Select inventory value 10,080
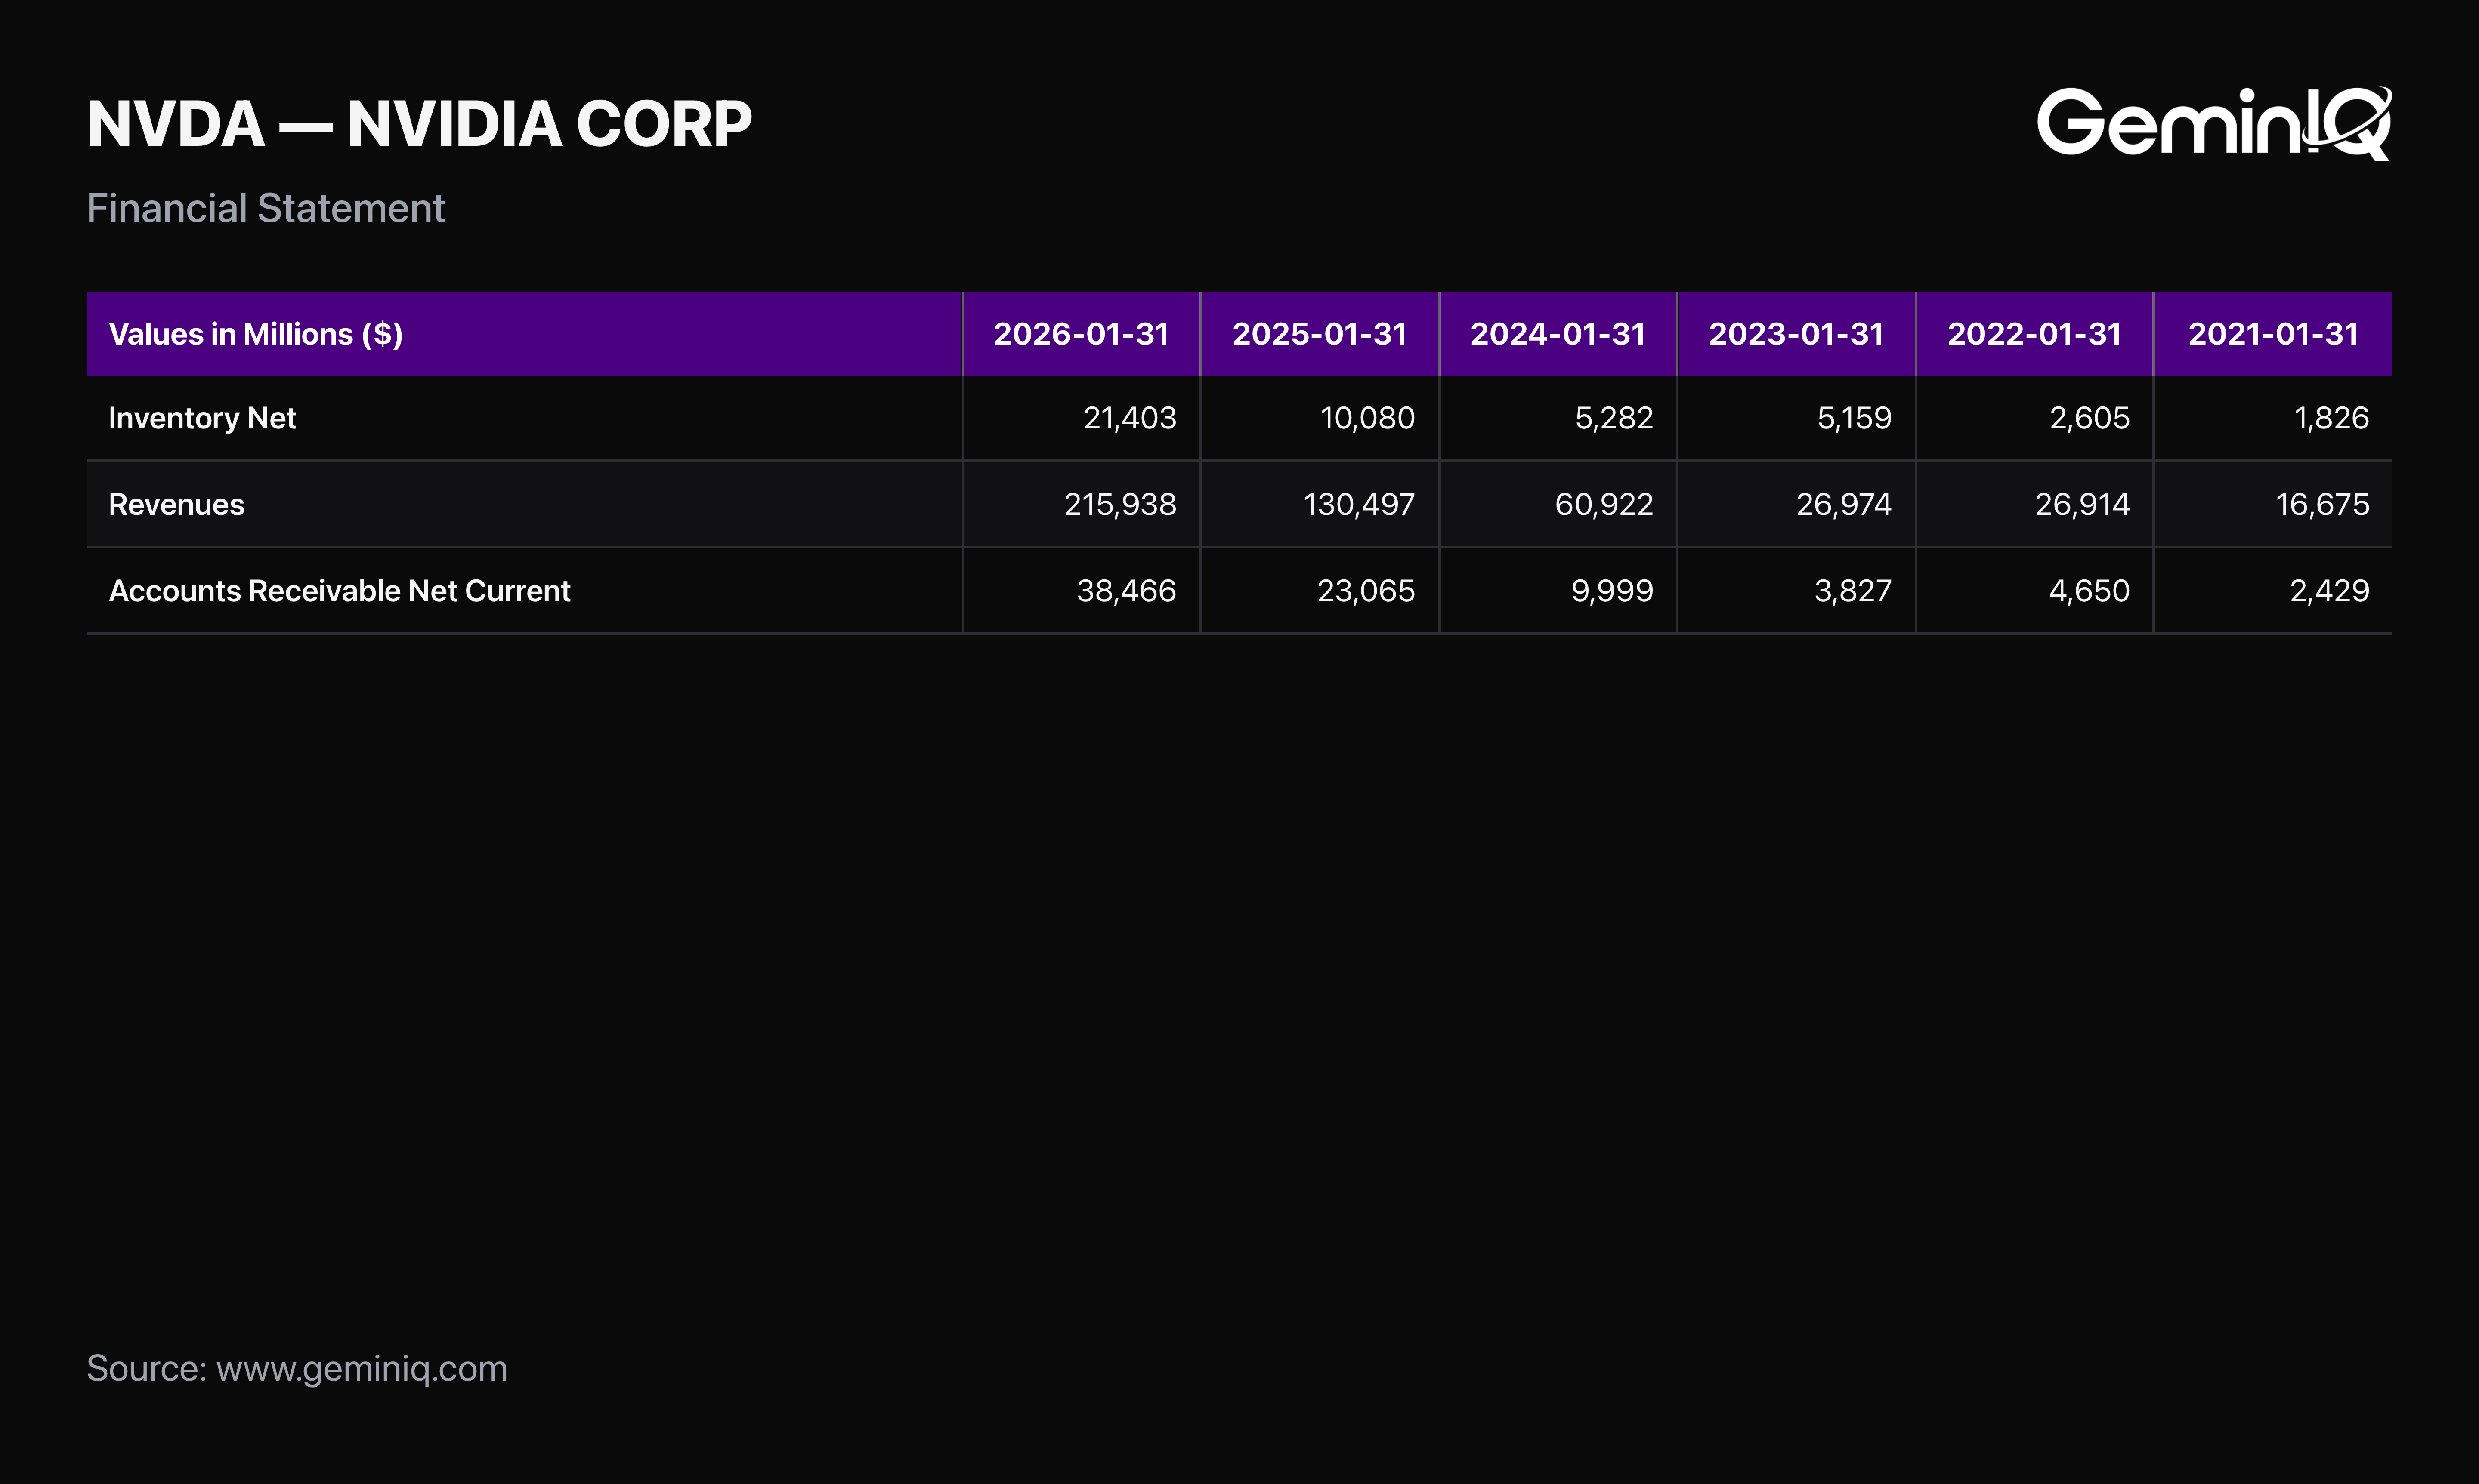This screenshot has width=2479, height=1484. [x=1368, y=418]
